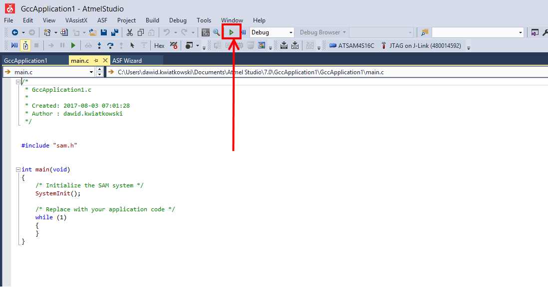The width and height of the screenshot is (548, 299).
Task: Click the Find in Files magnifier icon
Action: (x=217, y=32)
